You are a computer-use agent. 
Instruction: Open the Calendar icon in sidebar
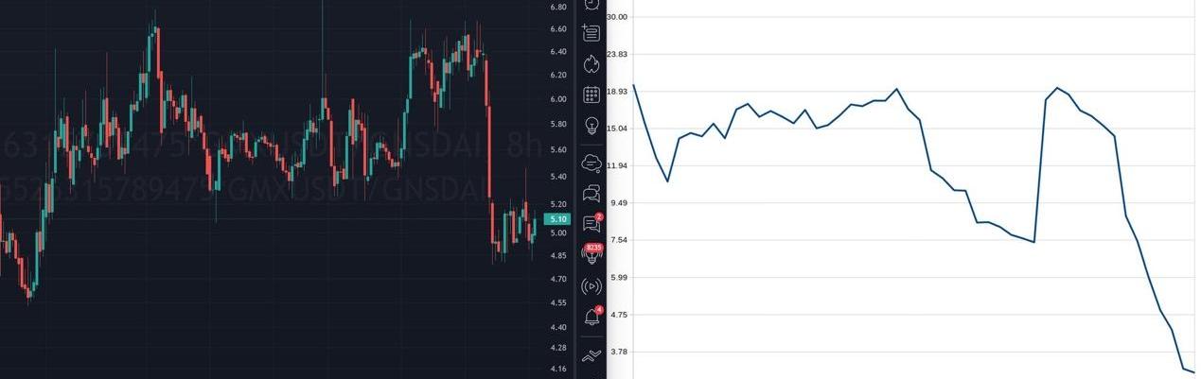pos(592,95)
